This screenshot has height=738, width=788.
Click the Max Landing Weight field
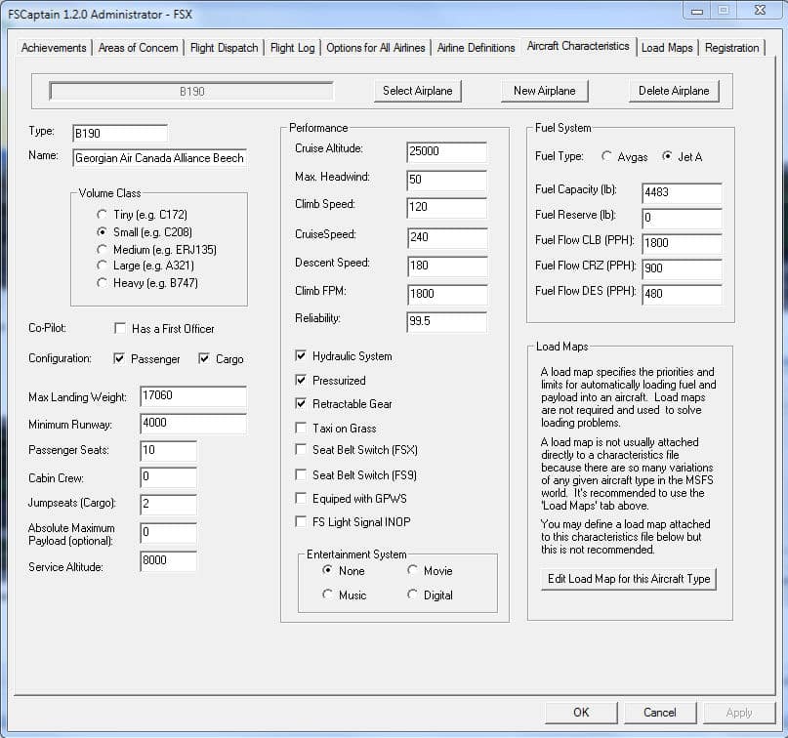(192, 397)
